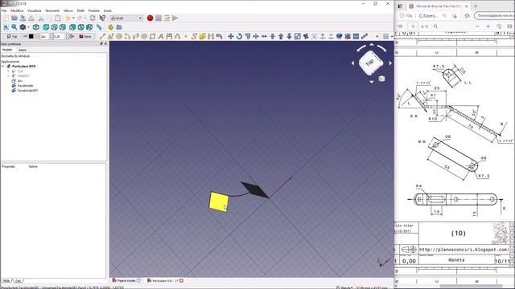
Task: Activate the What's This help pointer
Action: click(102, 18)
